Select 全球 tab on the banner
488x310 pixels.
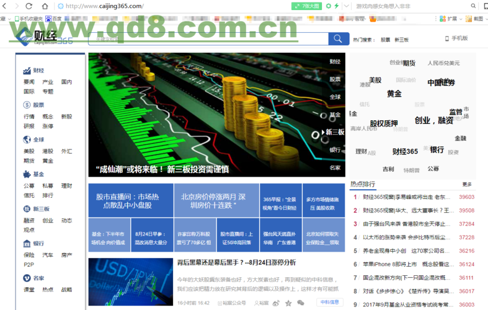[x=335, y=97]
